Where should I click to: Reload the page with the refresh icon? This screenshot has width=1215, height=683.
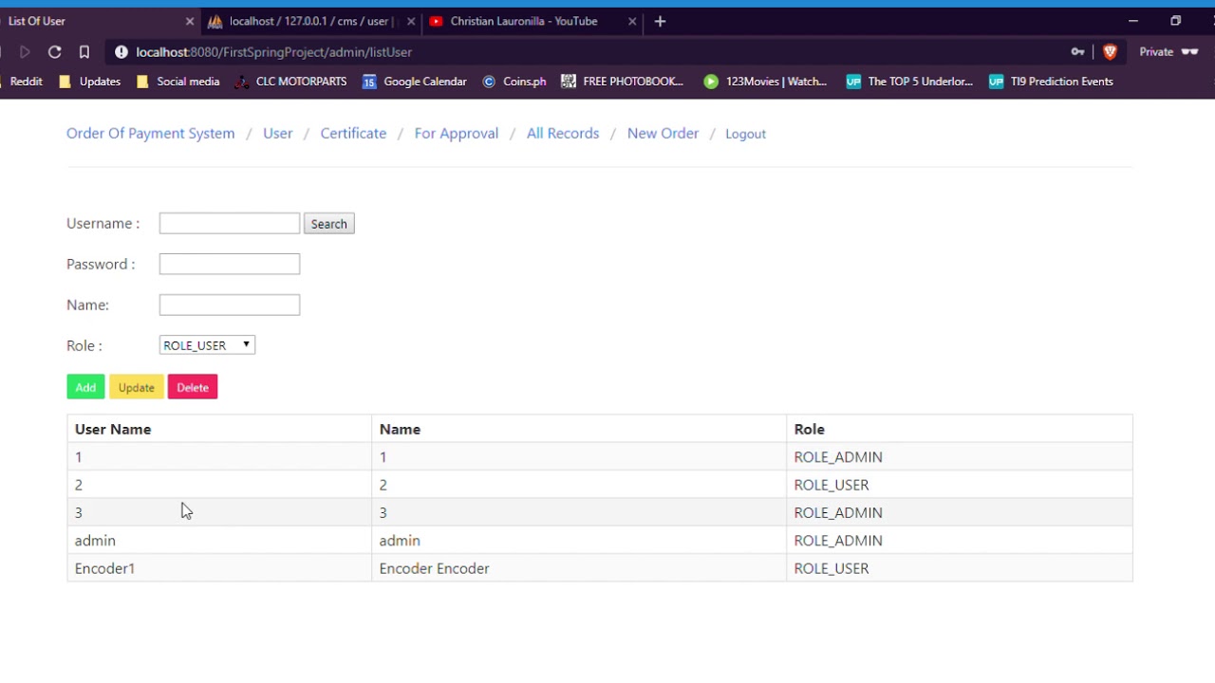(x=55, y=52)
